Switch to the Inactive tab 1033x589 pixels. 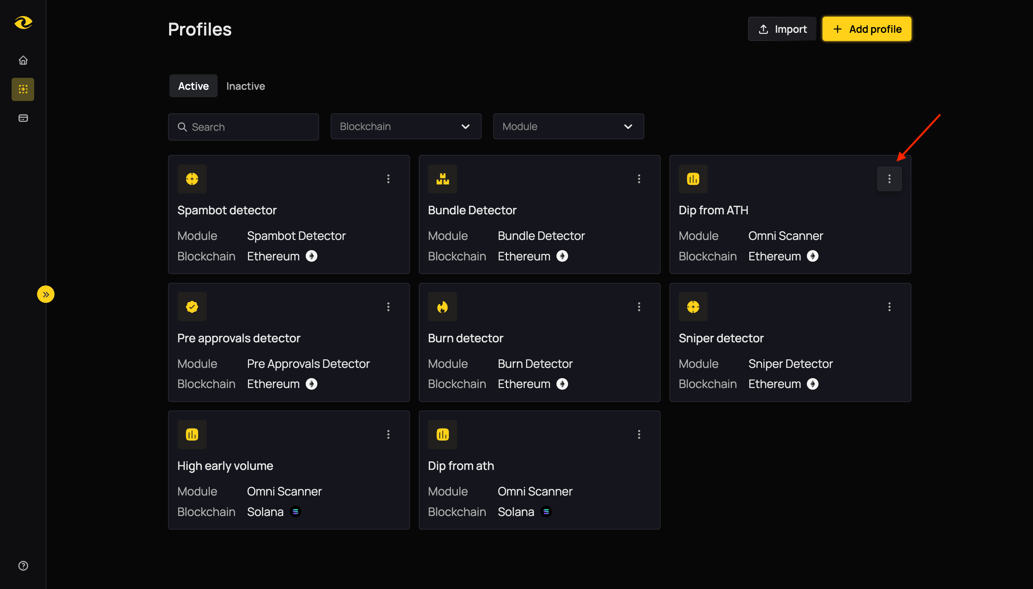[245, 86]
